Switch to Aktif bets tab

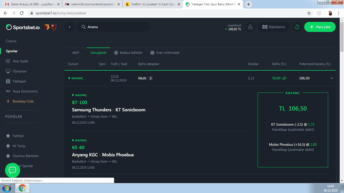(76, 53)
